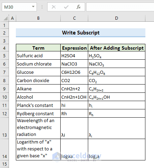The height and width of the screenshot is (168, 154).
Task: Select row 4 header
Action: tap(4, 48)
